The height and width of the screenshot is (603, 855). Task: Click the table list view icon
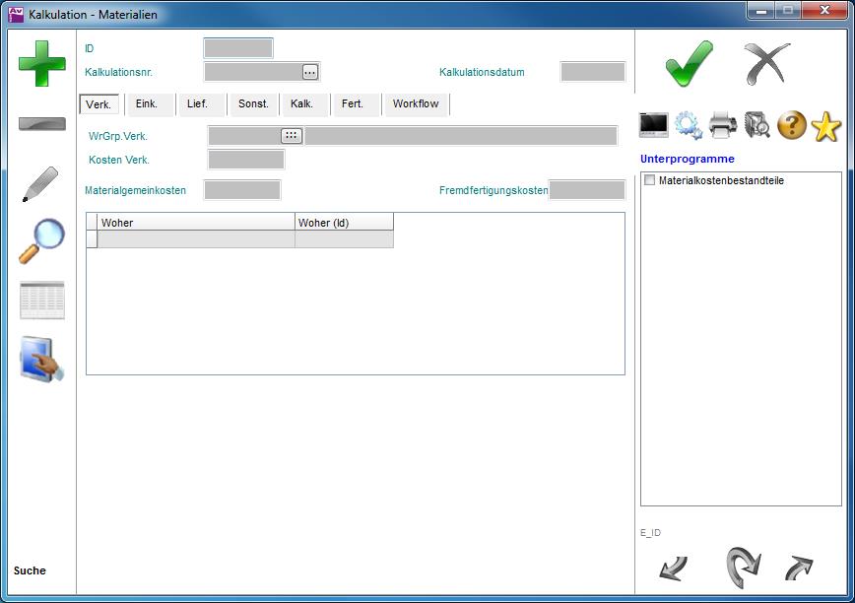tap(42, 300)
